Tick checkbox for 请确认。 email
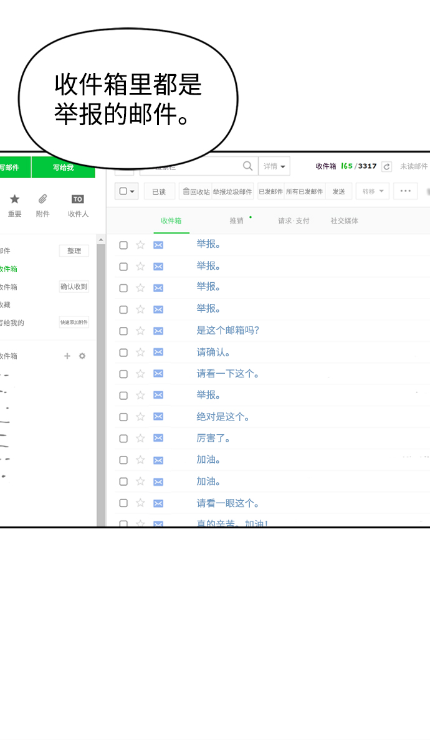 pyautogui.click(x=123, y=353)
